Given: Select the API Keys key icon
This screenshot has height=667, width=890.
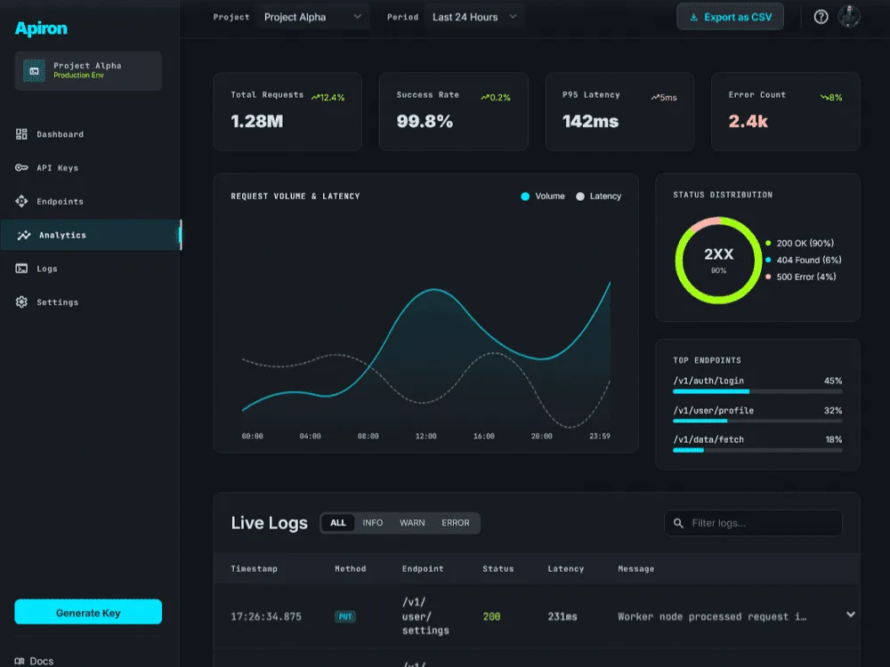Looking at the screenshot, I should pos(21,167).
